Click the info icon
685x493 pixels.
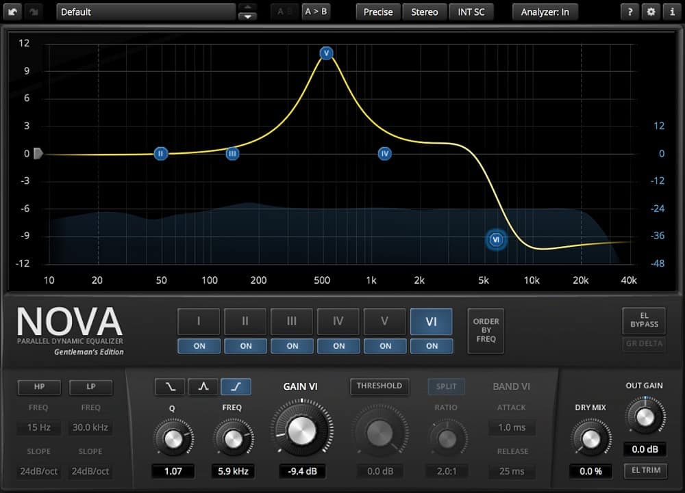tap(671, 12)
